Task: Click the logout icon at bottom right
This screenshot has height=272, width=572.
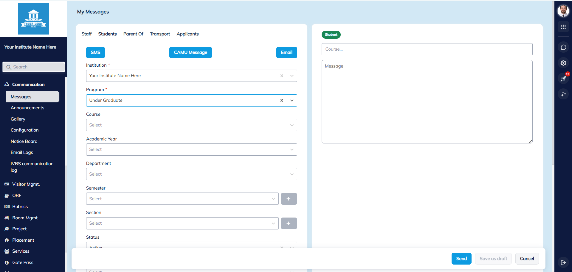Action: pyautogui.click(x=563, y=262)
